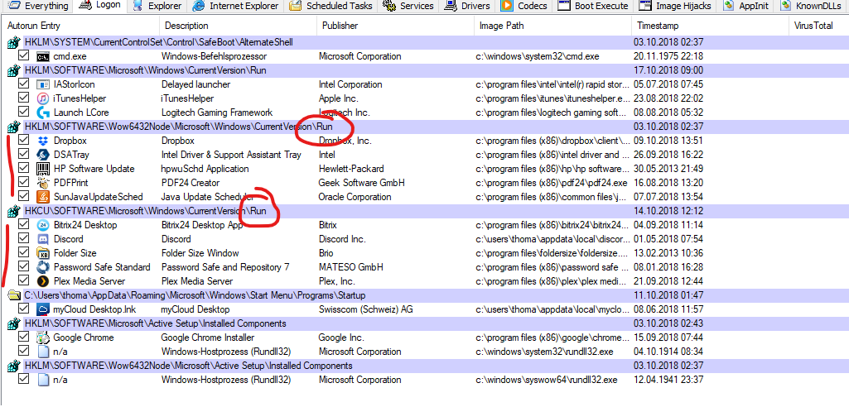Click the folder icon of Startup path row

[13, 295]
